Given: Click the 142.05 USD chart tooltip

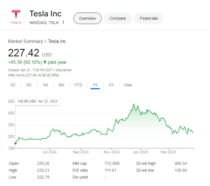Looking at the screenshot, I should pos(37,101).
